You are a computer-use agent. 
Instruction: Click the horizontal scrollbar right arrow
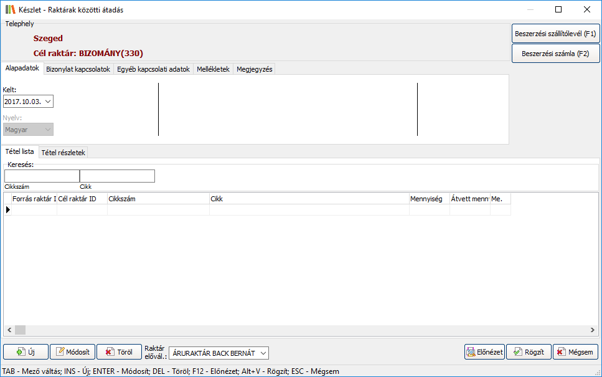point(593,330)
